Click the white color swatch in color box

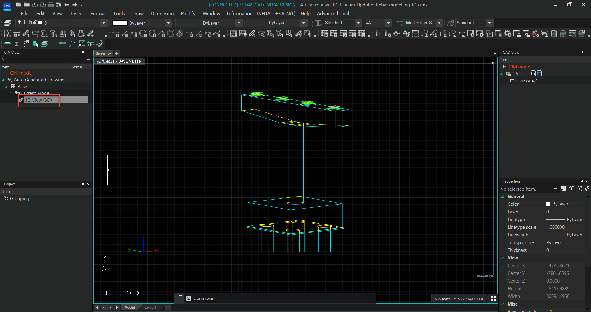pos(120,23)
